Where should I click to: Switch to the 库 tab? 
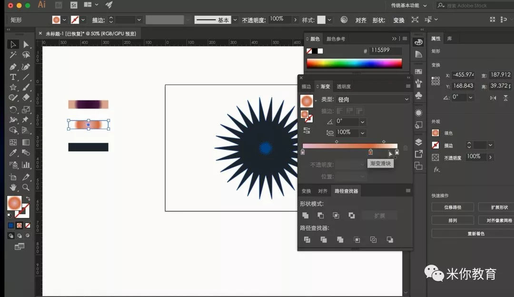(x=450, y=39)
